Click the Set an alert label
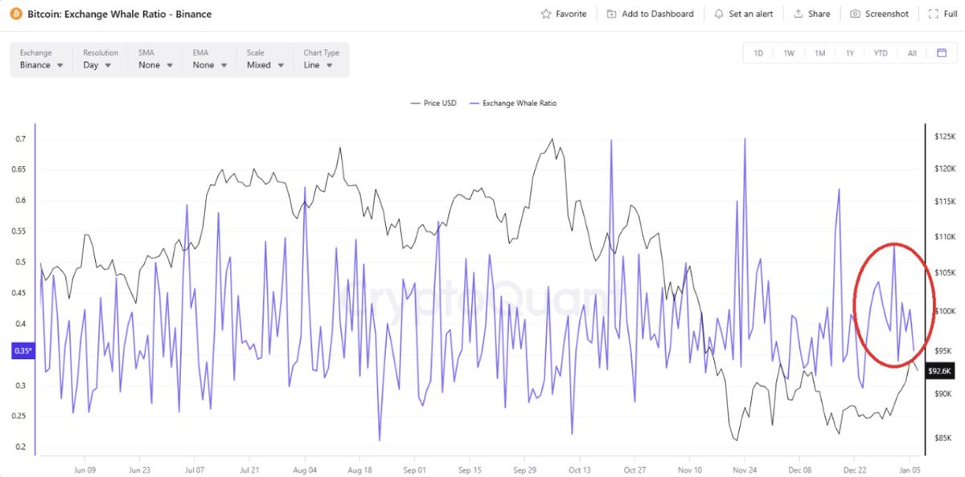Image resolution: width=965 pixels, height=477 pixels. pos(751,14)
